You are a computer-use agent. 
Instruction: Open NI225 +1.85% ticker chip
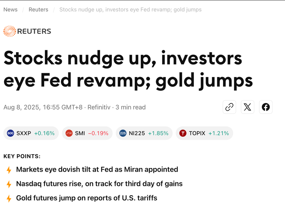click(144, 133)
